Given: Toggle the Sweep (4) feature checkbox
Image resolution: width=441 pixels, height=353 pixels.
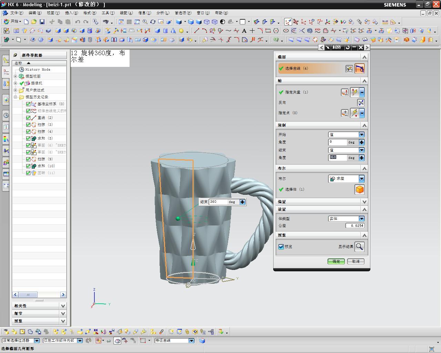Looking at the screenshot, I should coord(28,131).
